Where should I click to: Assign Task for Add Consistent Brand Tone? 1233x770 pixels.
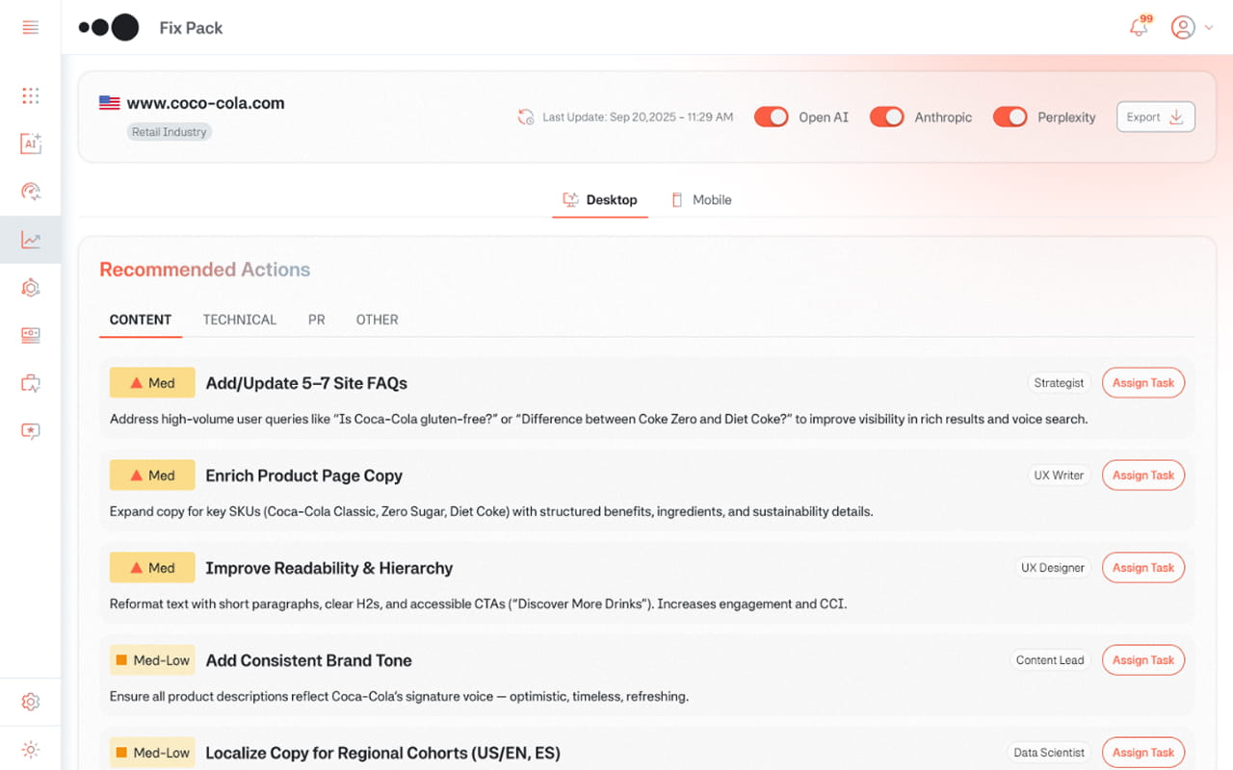[x=1143, y=660]
